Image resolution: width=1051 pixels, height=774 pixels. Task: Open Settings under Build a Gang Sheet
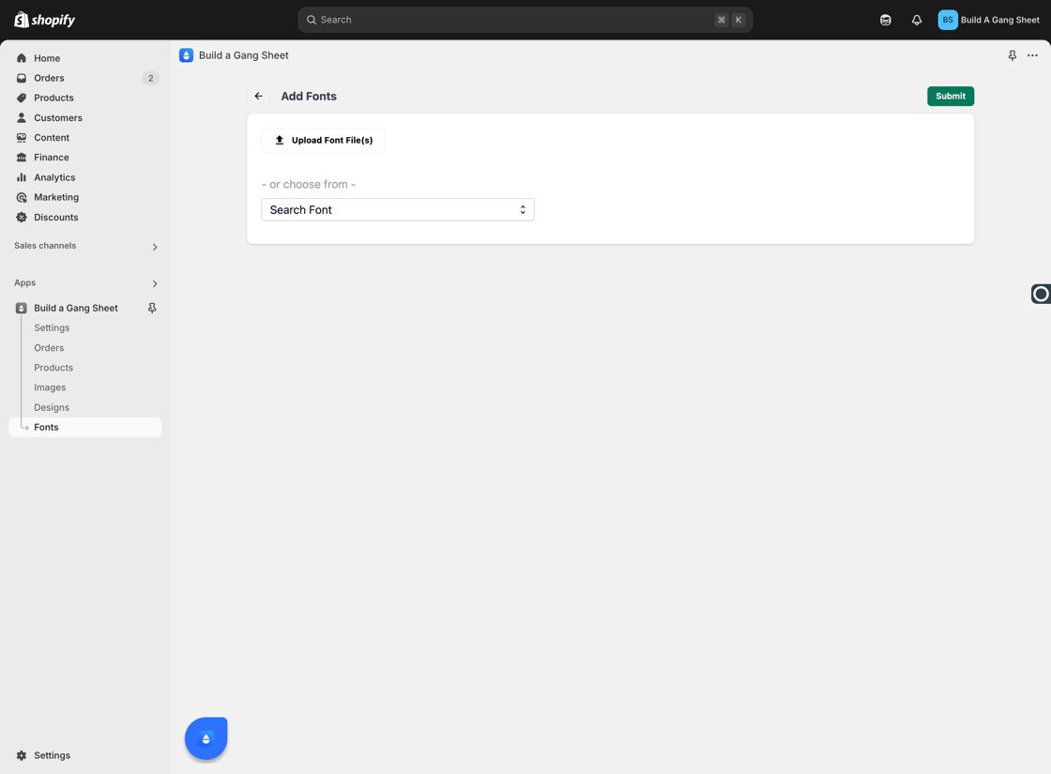click(52, 327)
